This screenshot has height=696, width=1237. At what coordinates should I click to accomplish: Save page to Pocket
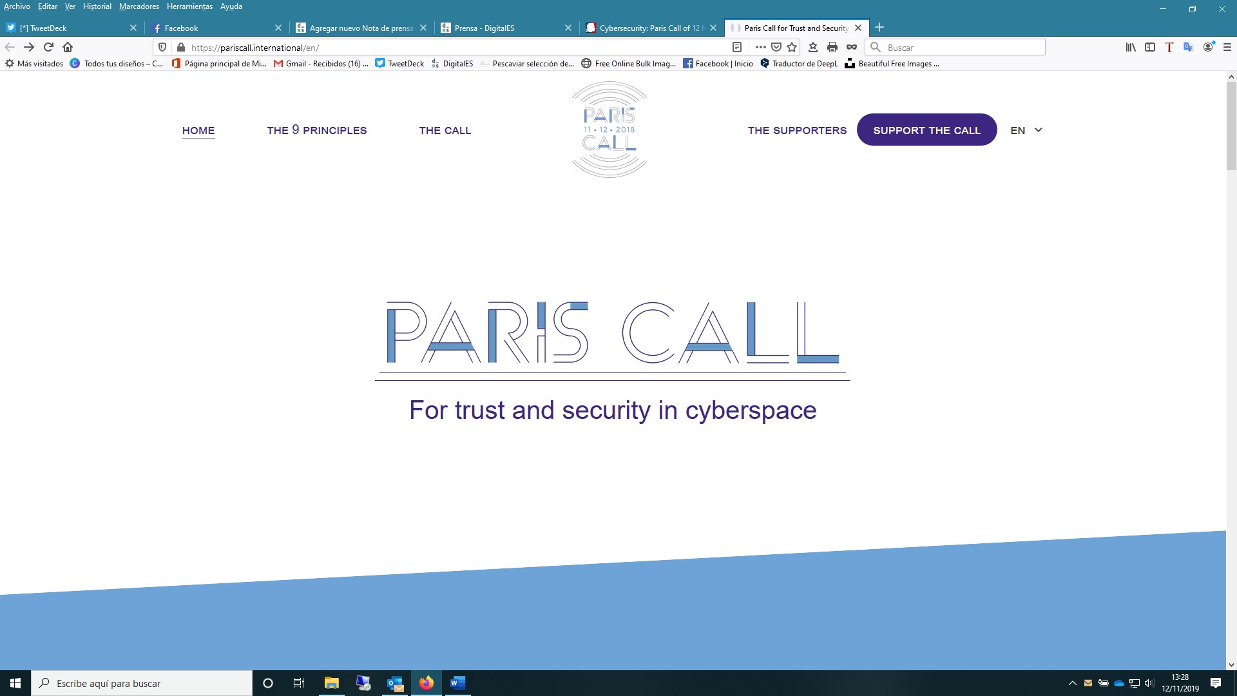pyautogui.click(x=776, y=47)
